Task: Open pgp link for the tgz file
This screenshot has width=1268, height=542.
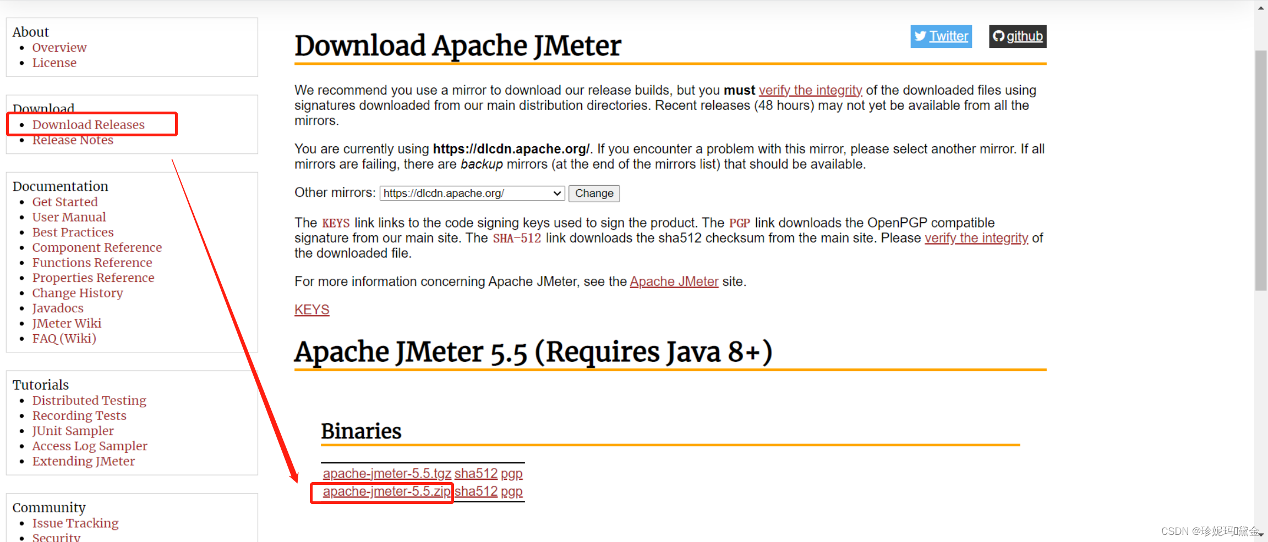Action: tap(512, 473)
